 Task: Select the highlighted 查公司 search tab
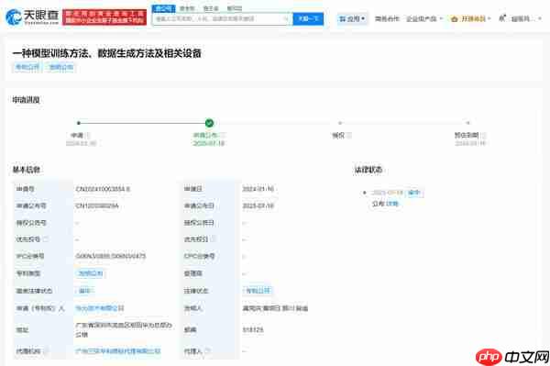pos(163,8)
